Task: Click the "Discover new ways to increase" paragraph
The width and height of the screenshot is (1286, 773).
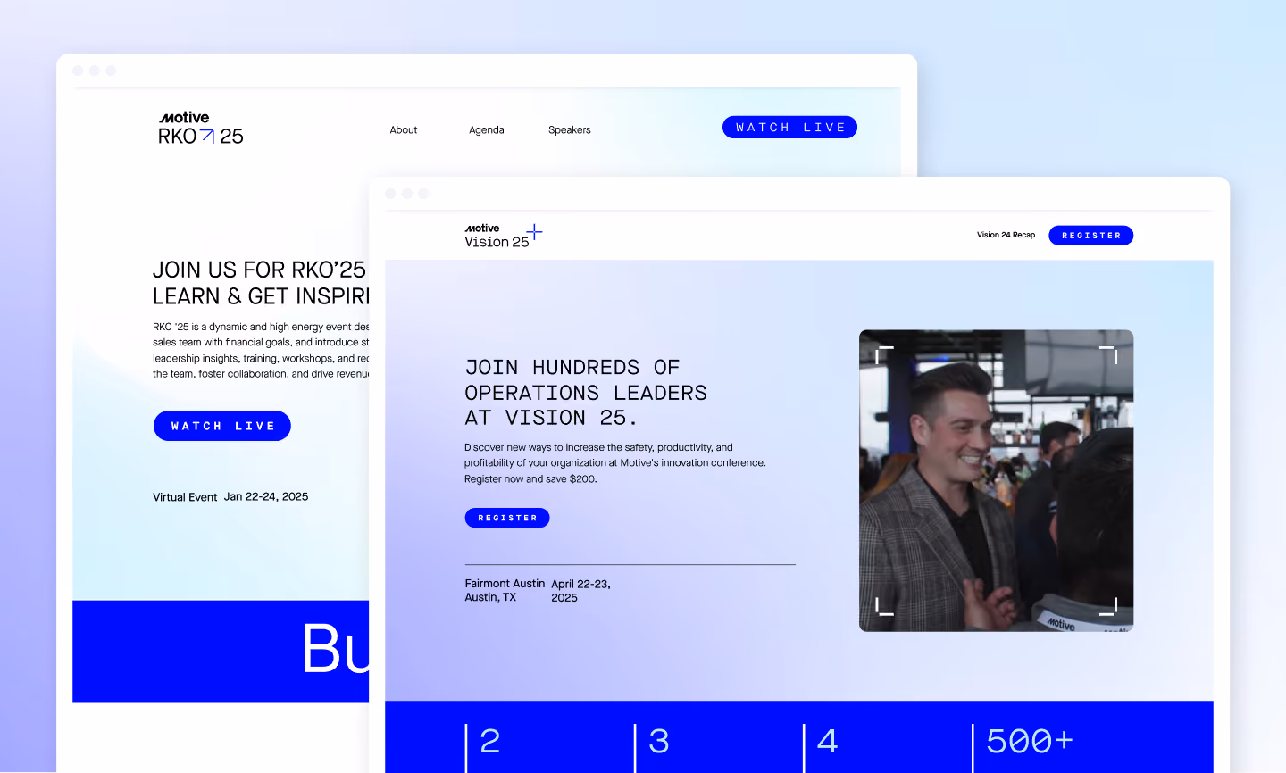Action: click(x=615, y=463)
